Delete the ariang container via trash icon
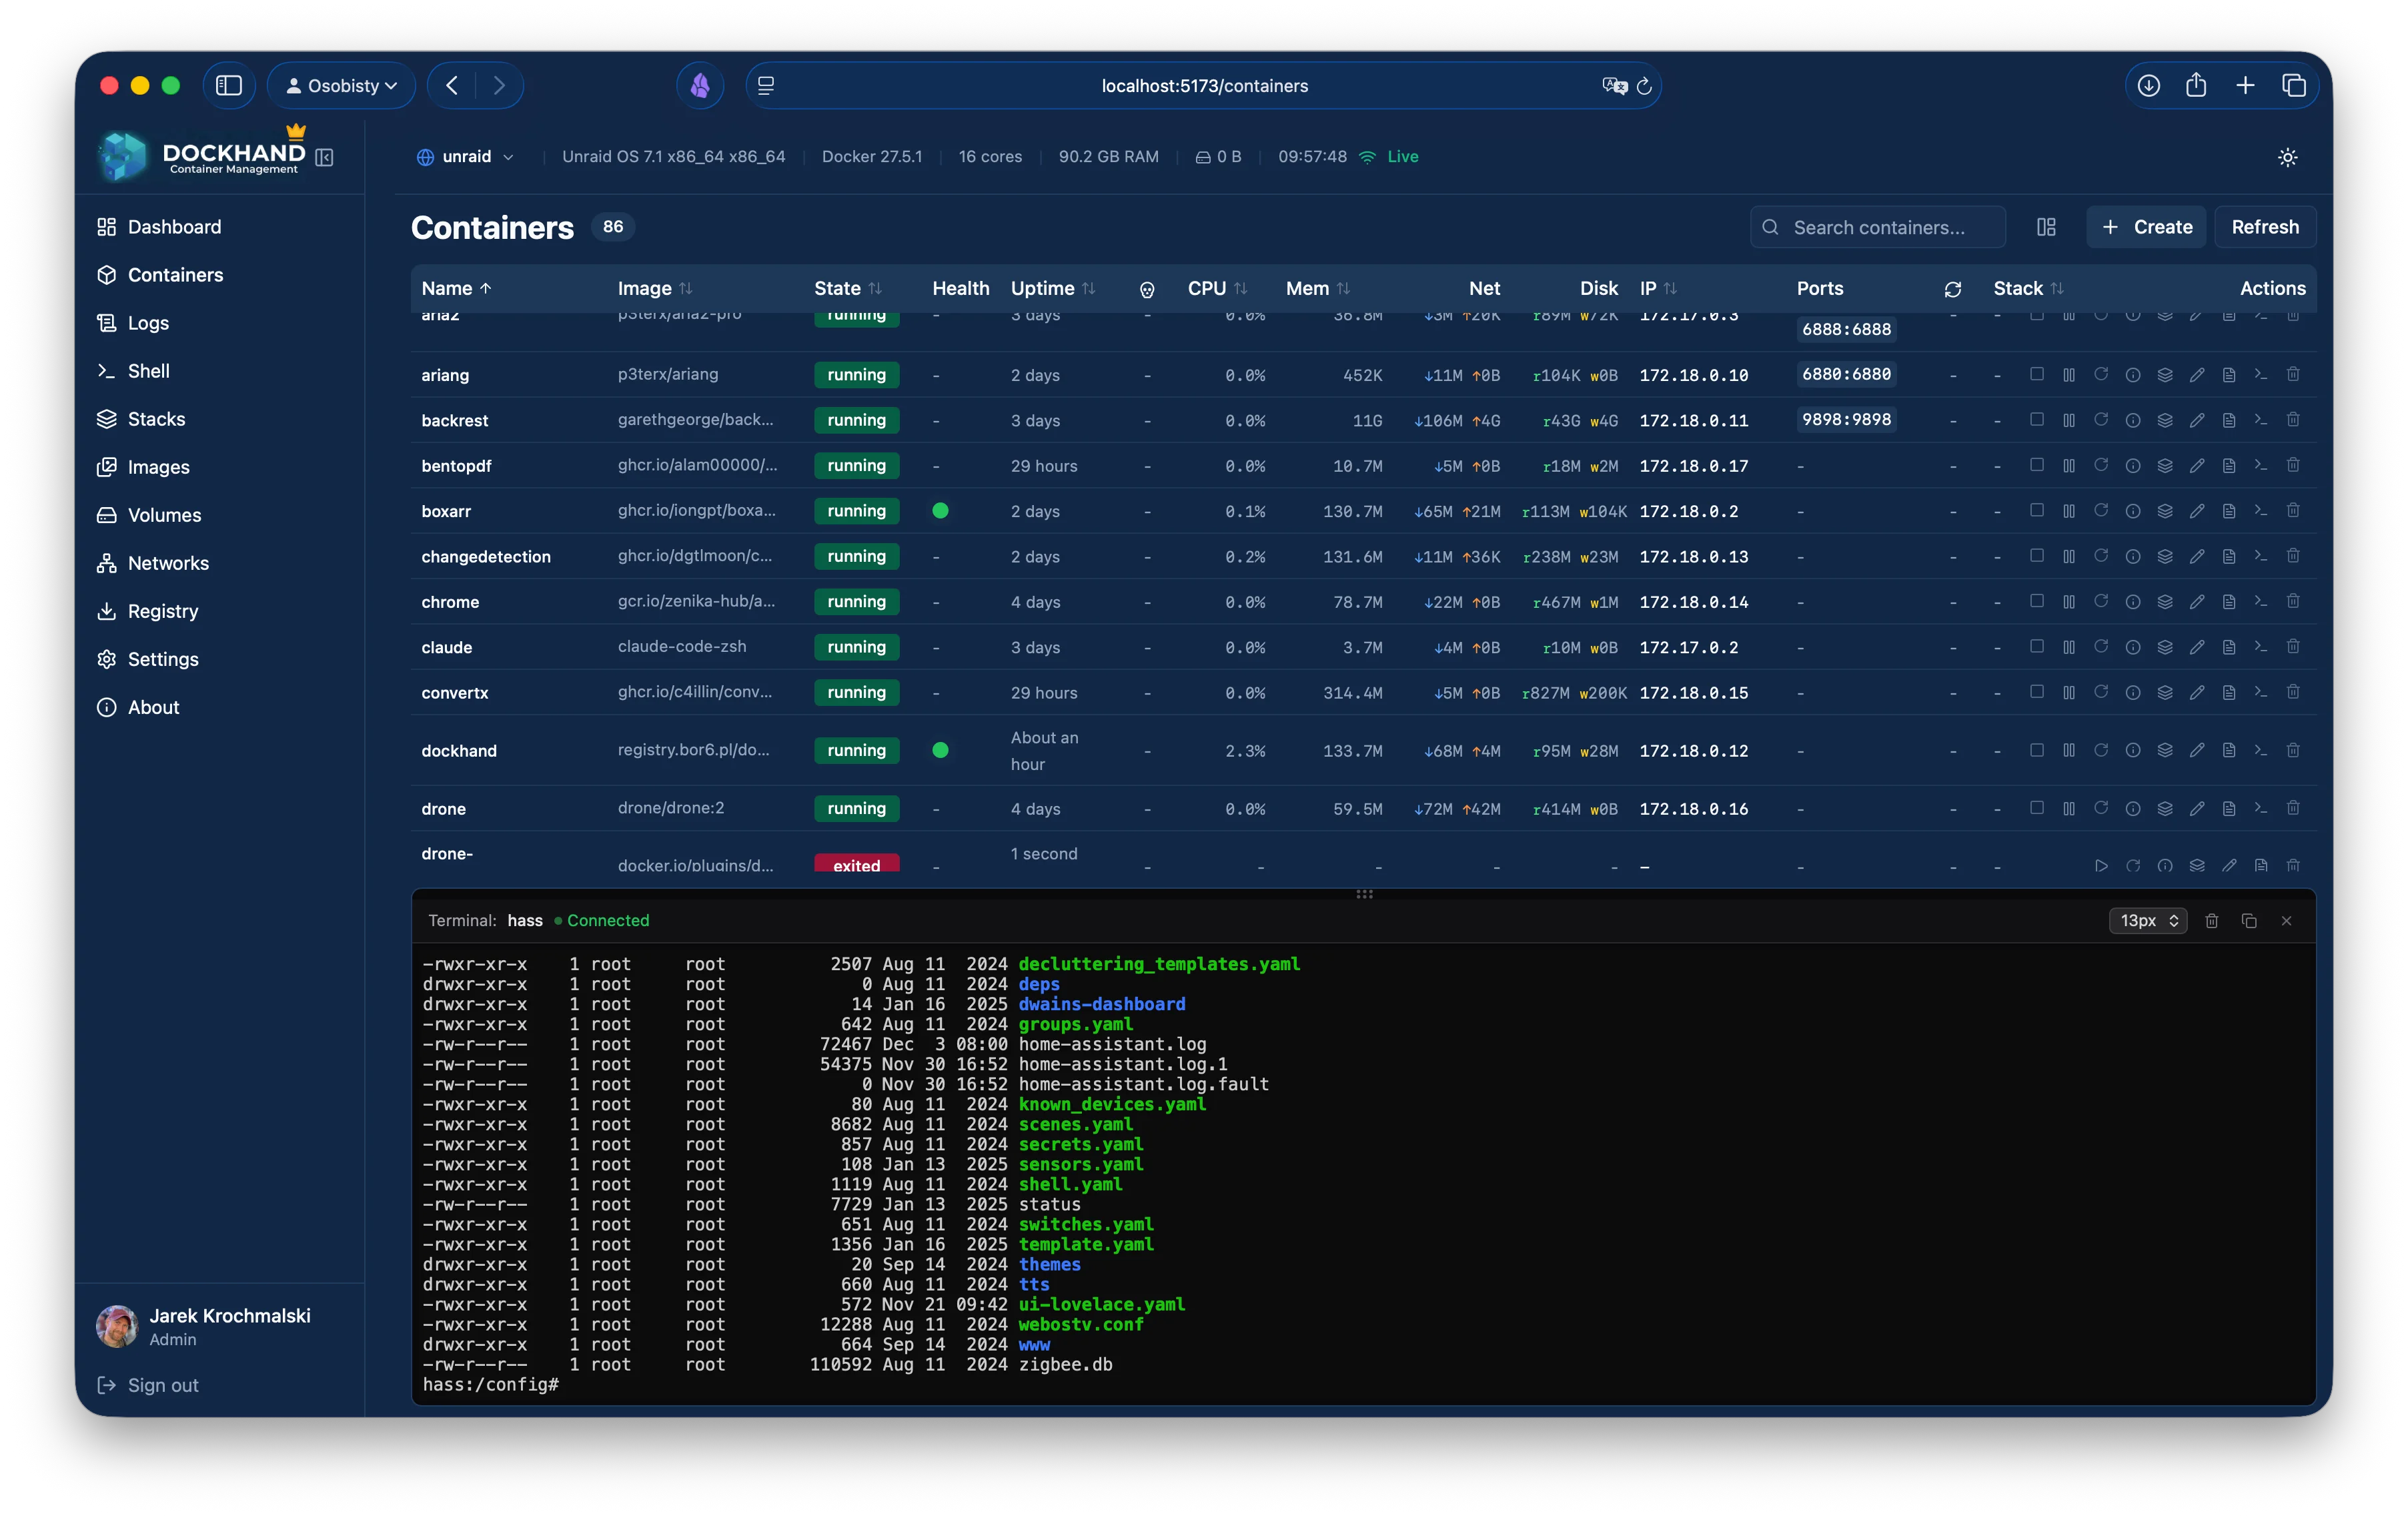The width and height of the screenshot is (2408, 1516). point(2293,375)
